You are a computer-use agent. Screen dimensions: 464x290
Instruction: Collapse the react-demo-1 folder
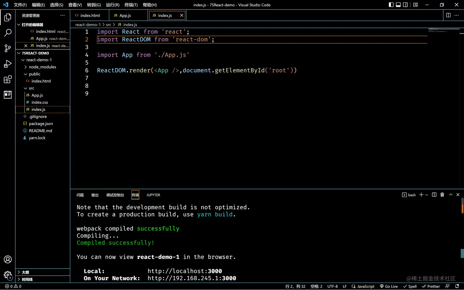pyautogui.click(x=23, y=60)
